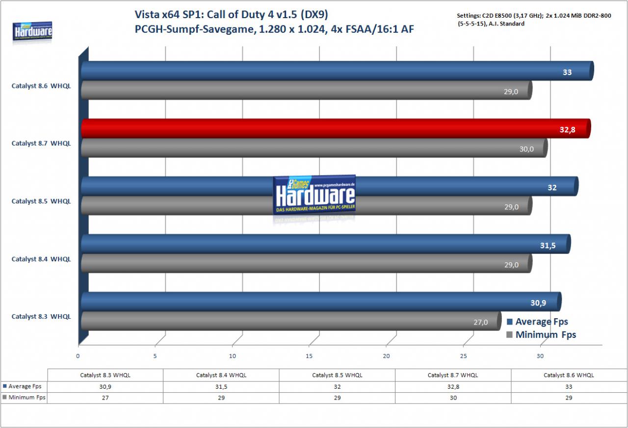Click the gray Minimum Fps table row marker

tap(5, 398)
